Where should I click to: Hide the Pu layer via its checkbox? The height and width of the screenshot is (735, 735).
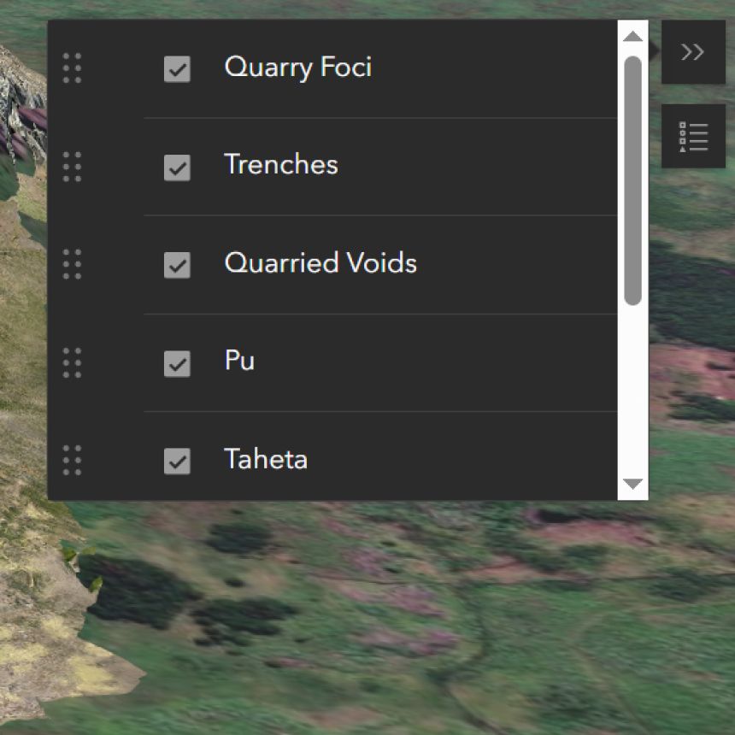[x=177, y=363]
